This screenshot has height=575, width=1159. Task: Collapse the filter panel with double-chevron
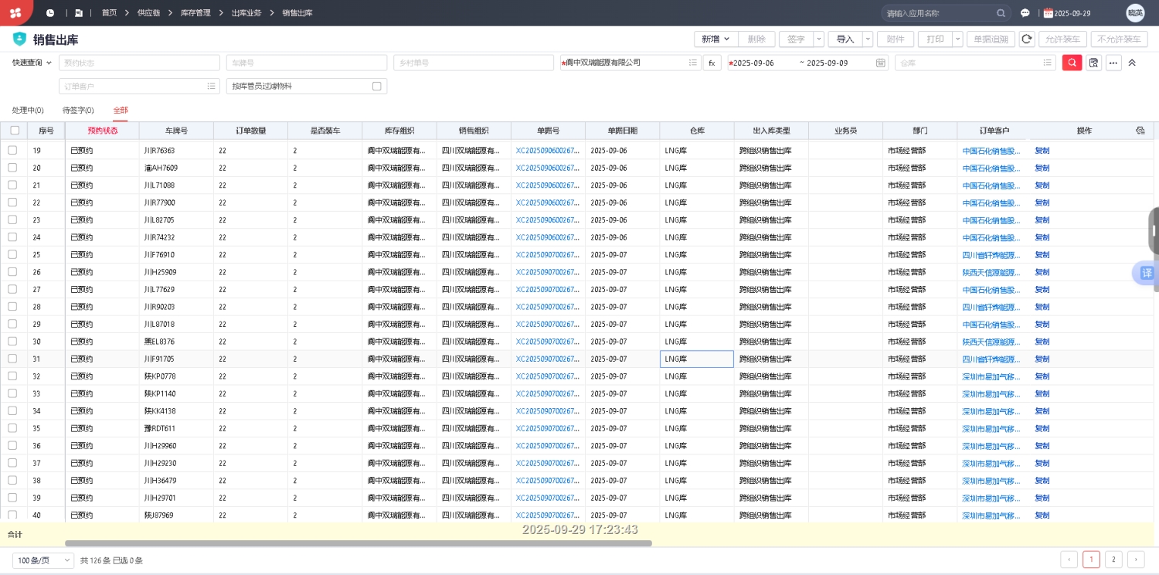[x=1132, y=63]
